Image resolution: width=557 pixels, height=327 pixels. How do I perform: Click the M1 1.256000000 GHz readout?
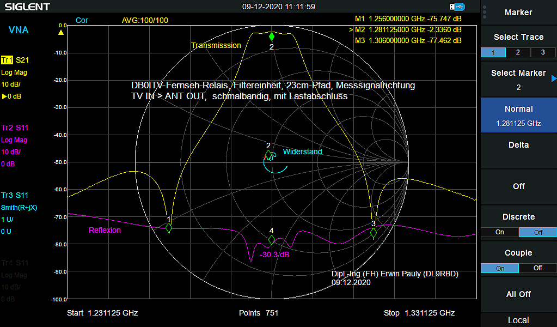click(408, 19)
